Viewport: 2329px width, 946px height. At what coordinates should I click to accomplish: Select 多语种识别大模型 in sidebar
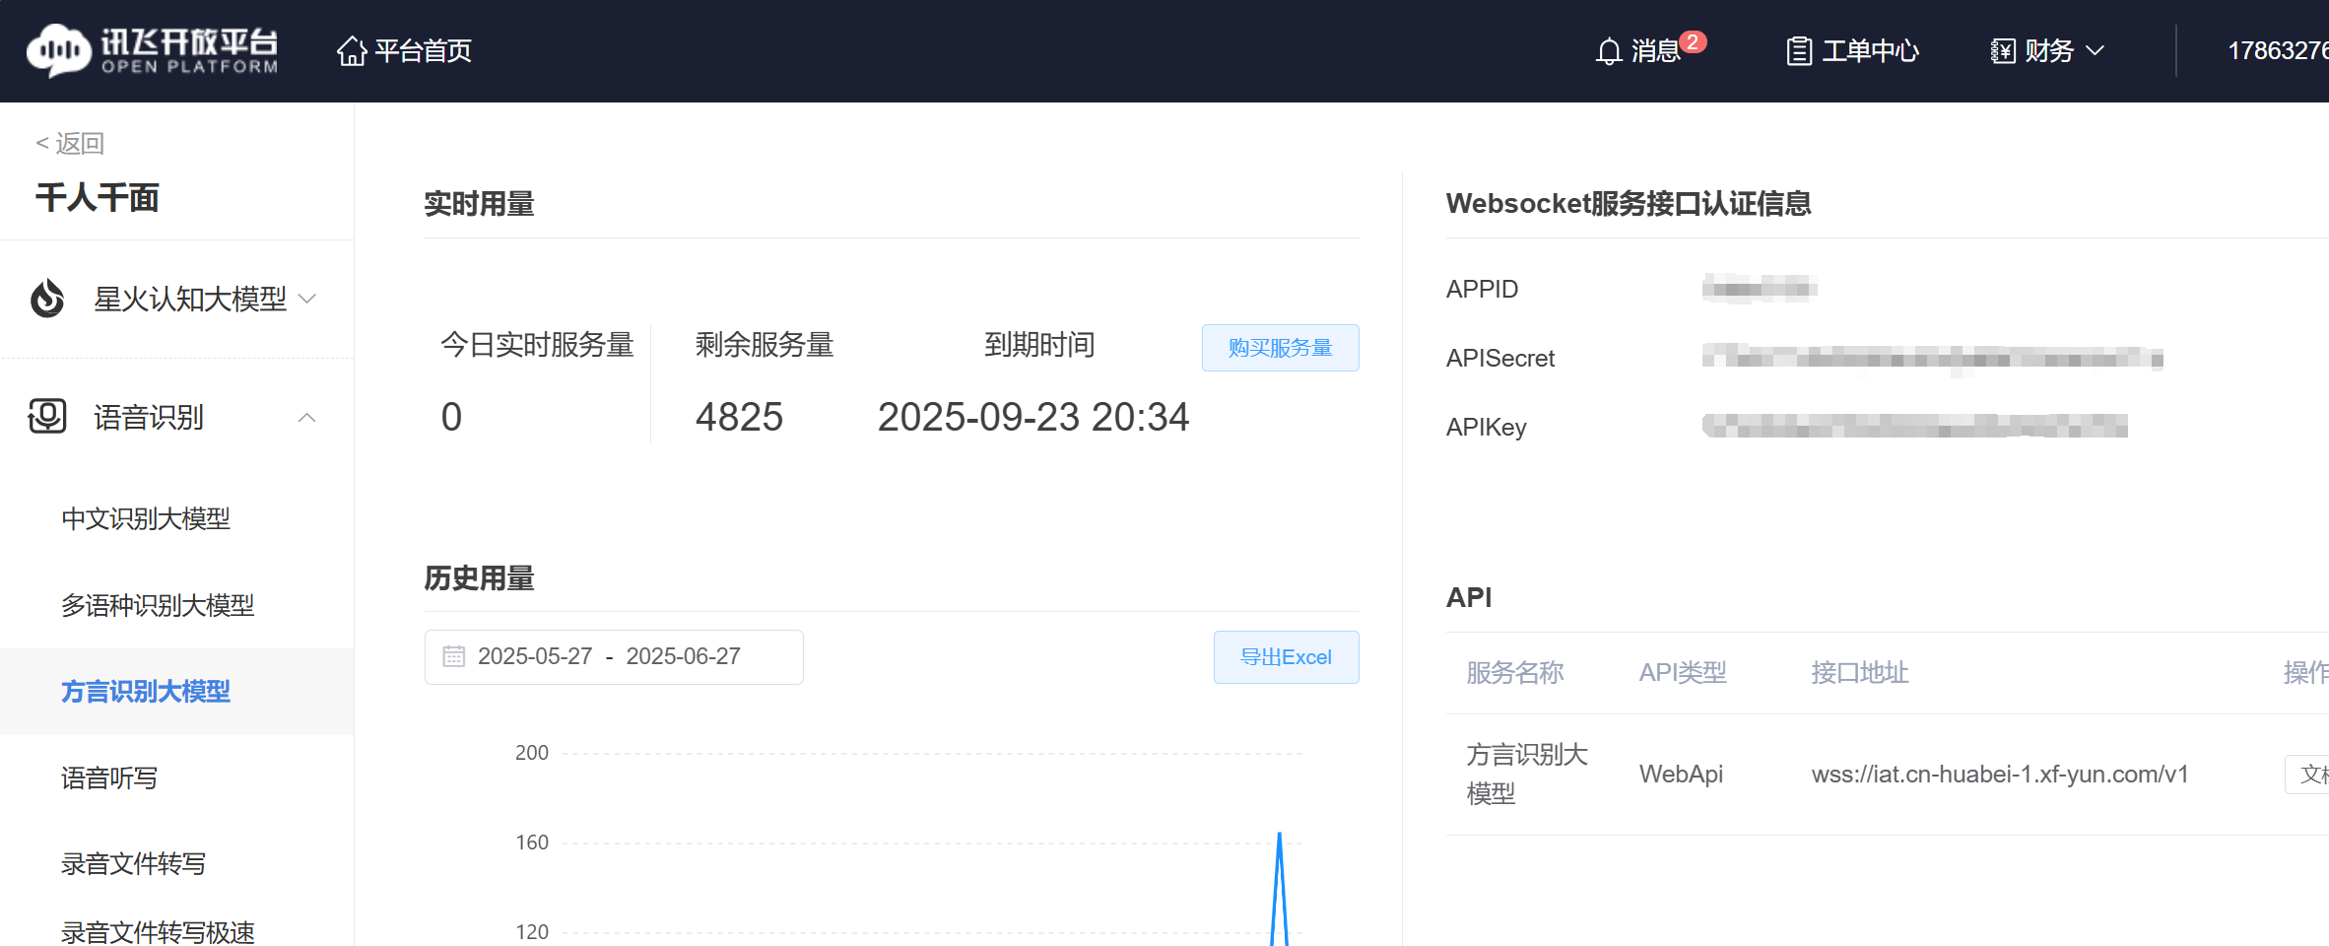158,605
